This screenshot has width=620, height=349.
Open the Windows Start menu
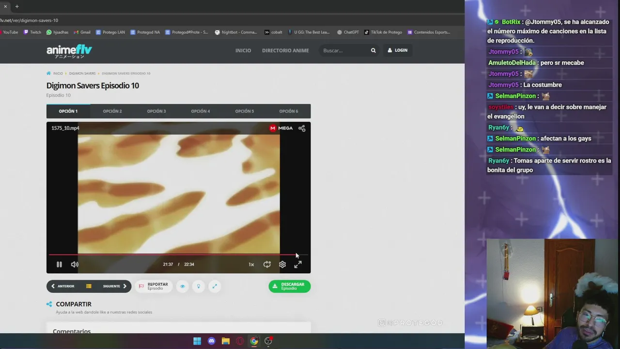tap(197, 341)
